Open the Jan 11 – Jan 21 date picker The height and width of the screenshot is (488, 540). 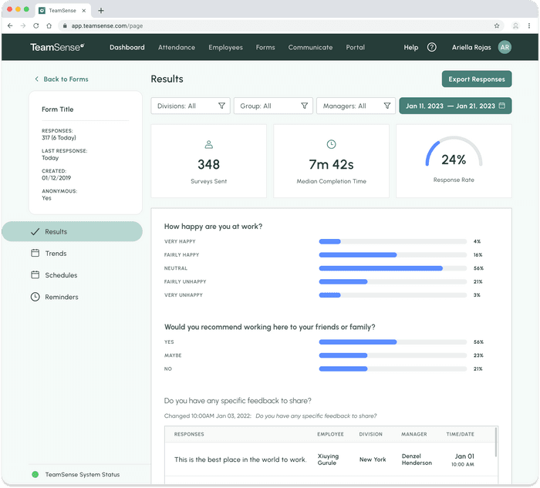pos(455,106)
